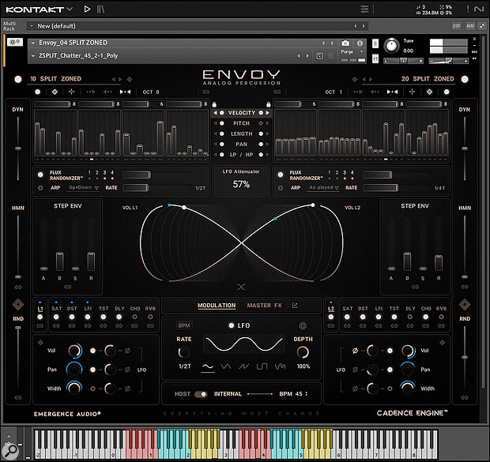Viewport: 490px width, 462px height.
Task: Select the random LFO waveform
Action: point(280,366)
